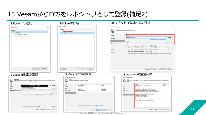Click the Folder name input field
The height and width of the screenshot is (115, 206).
click(146, 43)
